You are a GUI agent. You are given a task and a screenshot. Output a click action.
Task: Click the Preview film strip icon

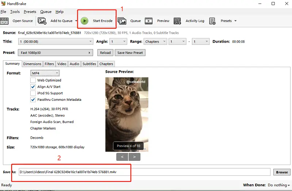149,21
